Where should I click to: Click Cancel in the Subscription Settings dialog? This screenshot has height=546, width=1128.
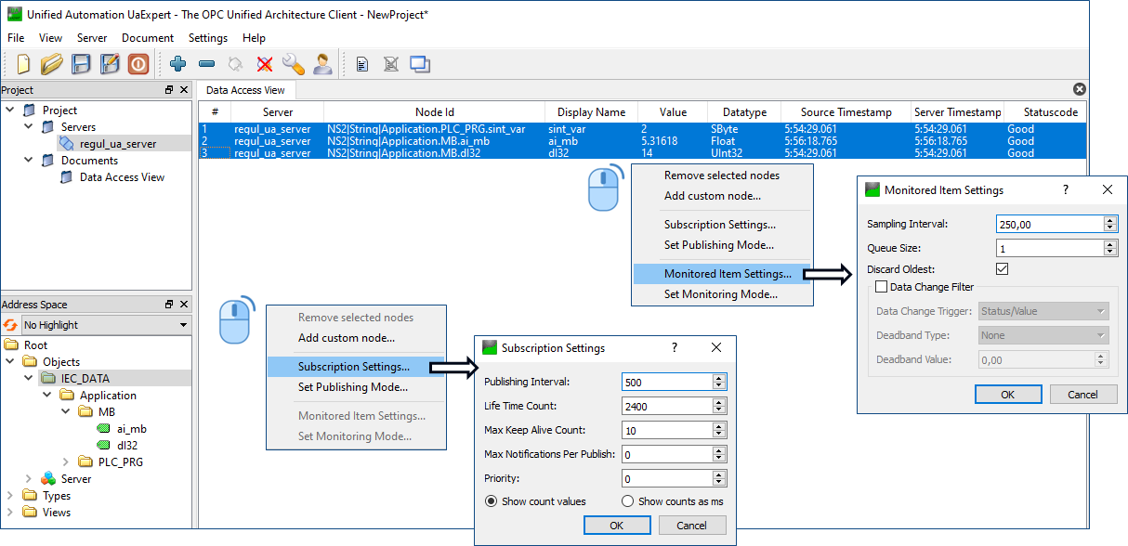[691, 526]
